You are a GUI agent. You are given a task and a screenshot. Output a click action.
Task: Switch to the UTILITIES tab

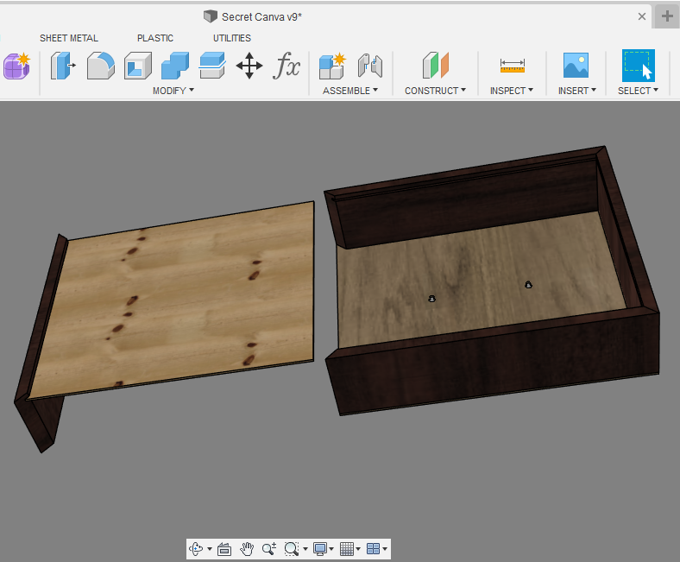(232, 38)
